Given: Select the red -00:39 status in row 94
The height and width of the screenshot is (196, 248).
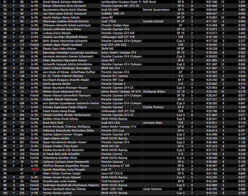Looking at the screenshot, I should coord(34,170).
